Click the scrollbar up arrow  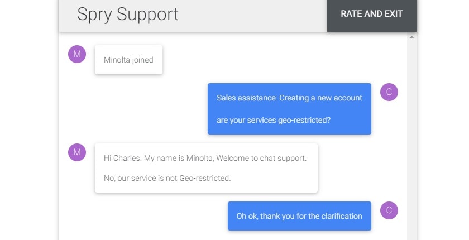[x=411, y=37]
